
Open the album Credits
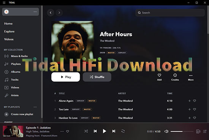click(x=175, y=77)
